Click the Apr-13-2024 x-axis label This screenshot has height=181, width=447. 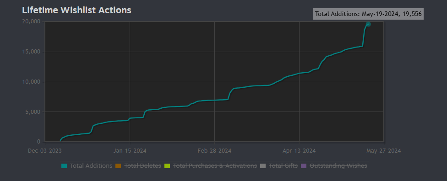299,151
